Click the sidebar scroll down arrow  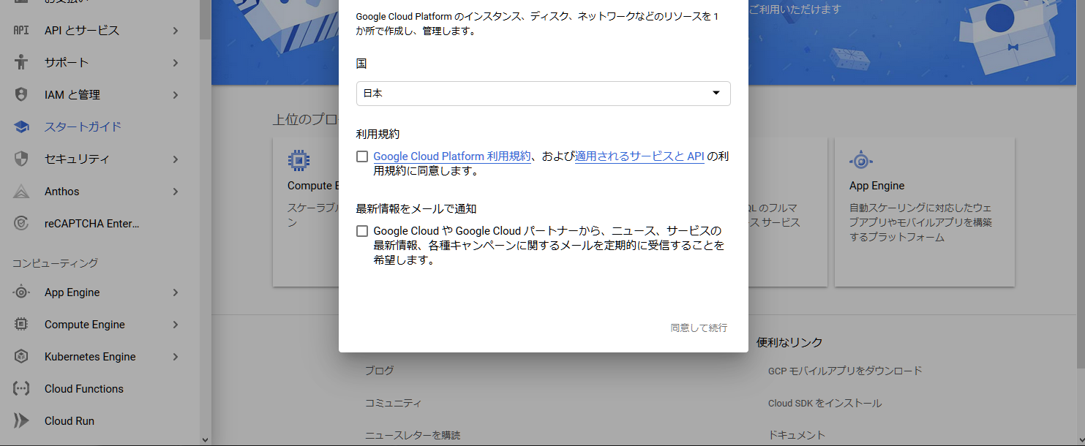205,439
